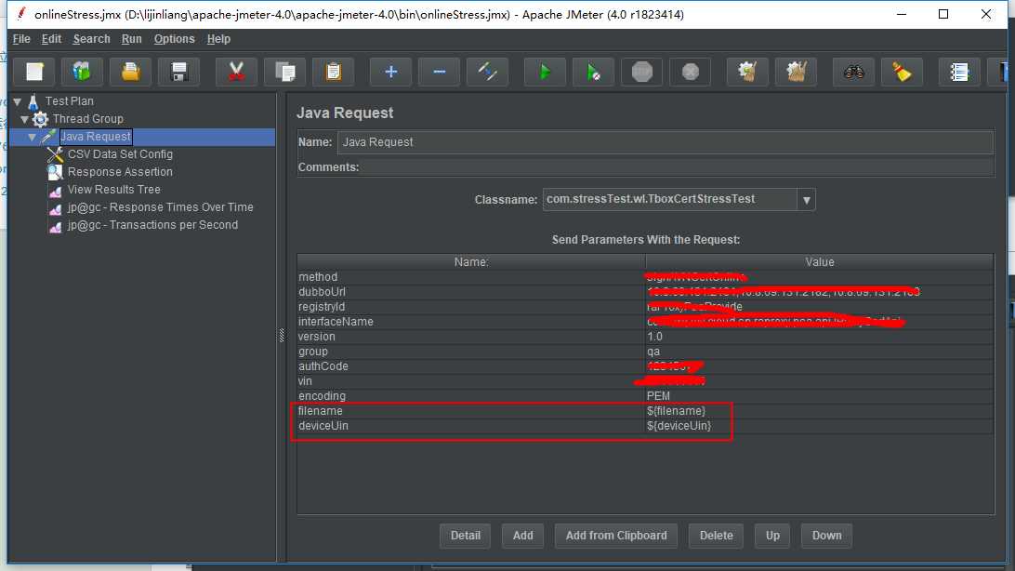The width and height of the screenshot is (1015, 571).
Task: Click the Toggle enable/disable icon
Action: [487, 72]
